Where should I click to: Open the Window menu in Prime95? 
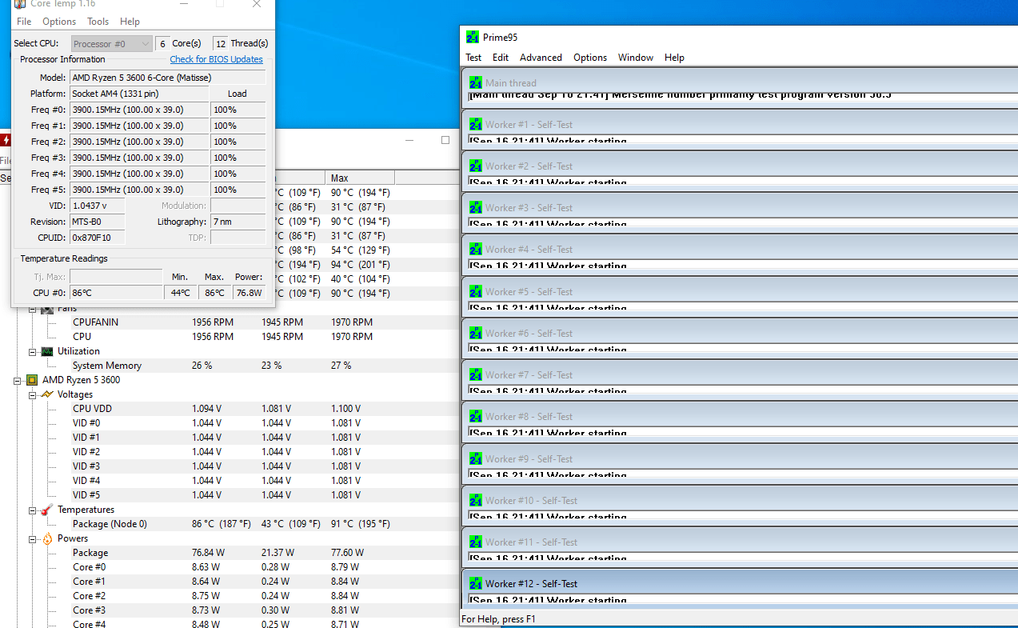tap(636, 58)
